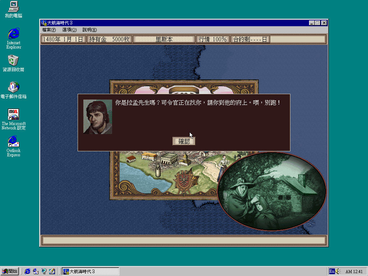This screenshot has width=368, height=276.
Task: Click the En language indicator in tray
Action: tap(331, 271)
